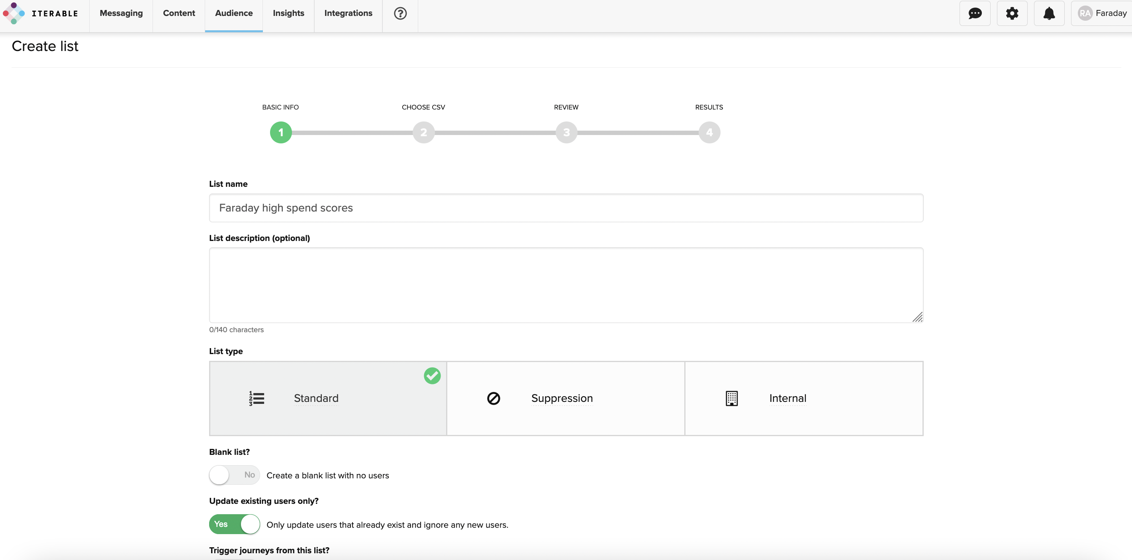
Task: Click step 2 Choose CSV circle
Action: coord(423,131)
